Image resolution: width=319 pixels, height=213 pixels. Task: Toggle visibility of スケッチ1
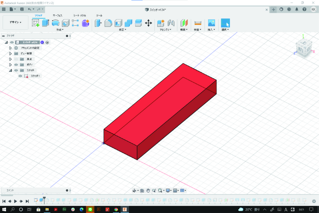coord(20,76)
